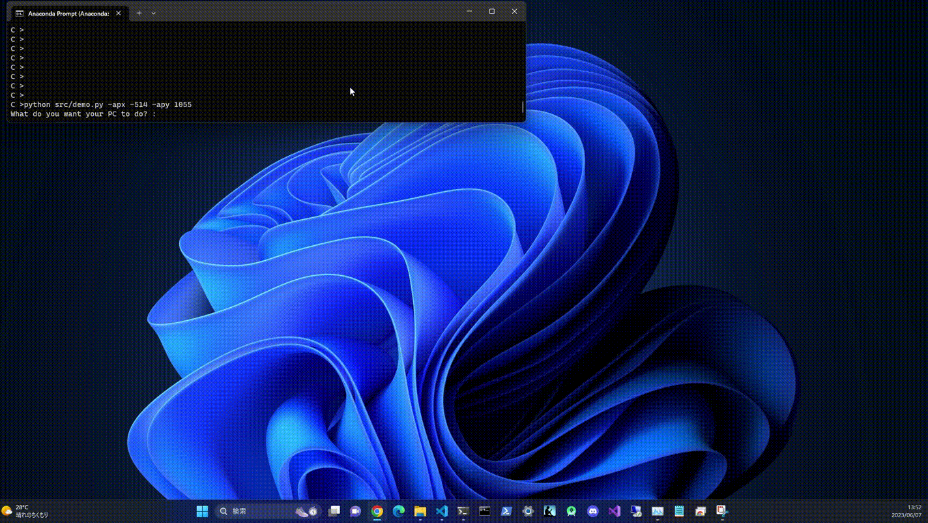Click the taskbar search box
This screenshot has height=523, width=928.
click(268, 511)
